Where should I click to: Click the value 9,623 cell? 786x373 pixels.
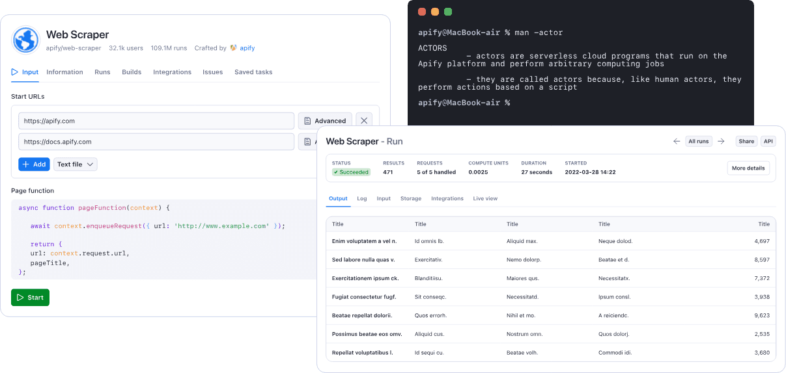(x=762, y=315)
